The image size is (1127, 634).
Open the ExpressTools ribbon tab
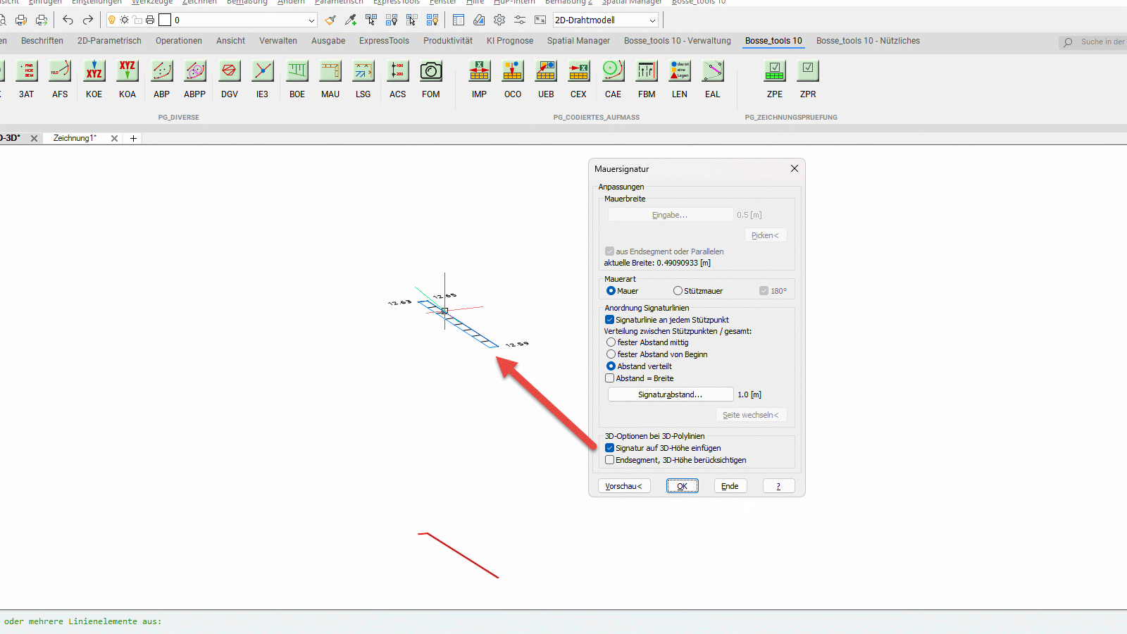[x=384, y=41]
